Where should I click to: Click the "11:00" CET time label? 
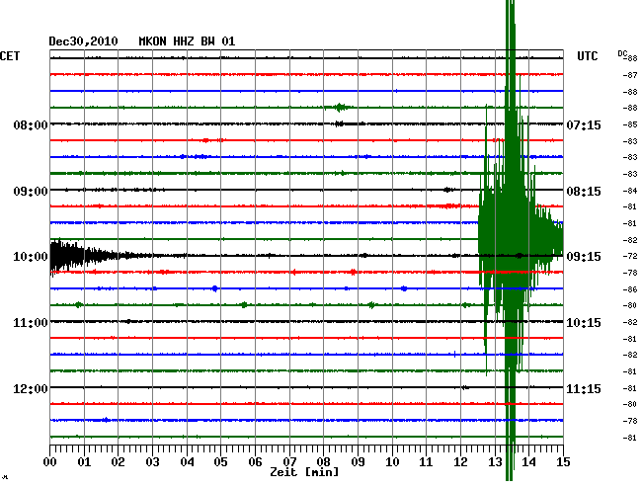31,323
